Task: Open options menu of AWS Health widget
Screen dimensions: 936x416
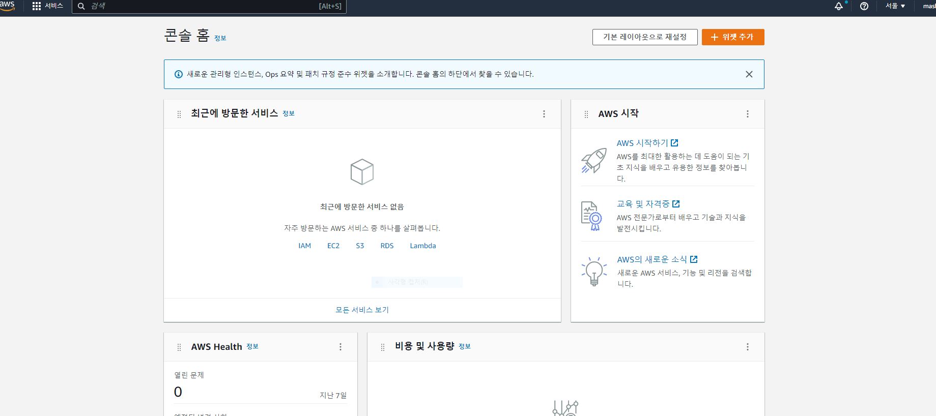Action: [x=341, y=347]
